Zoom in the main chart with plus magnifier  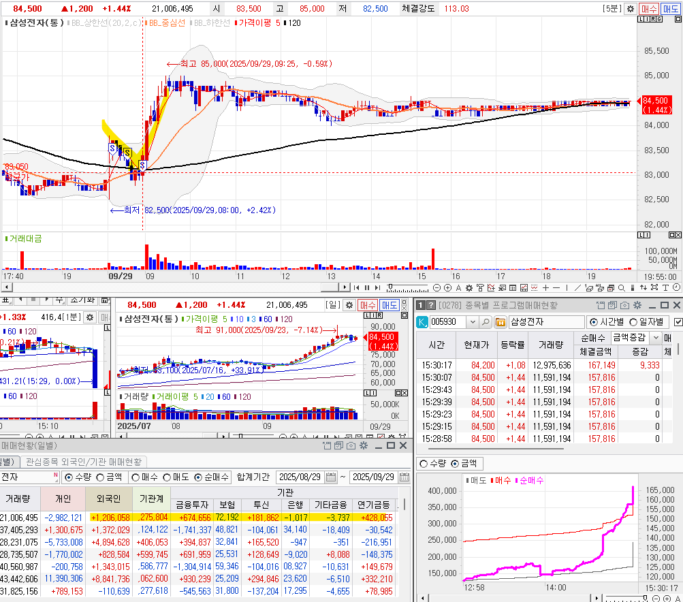pos(447,287)
